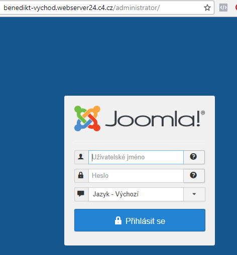
Task: Click the speech bubble icon beside Jazyk
Action: click(x=81, y=194)
